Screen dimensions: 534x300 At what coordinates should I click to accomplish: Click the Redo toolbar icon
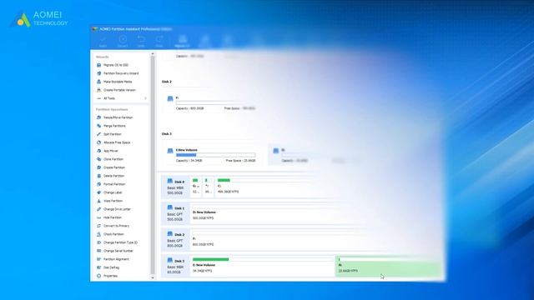tap(159, 41)
